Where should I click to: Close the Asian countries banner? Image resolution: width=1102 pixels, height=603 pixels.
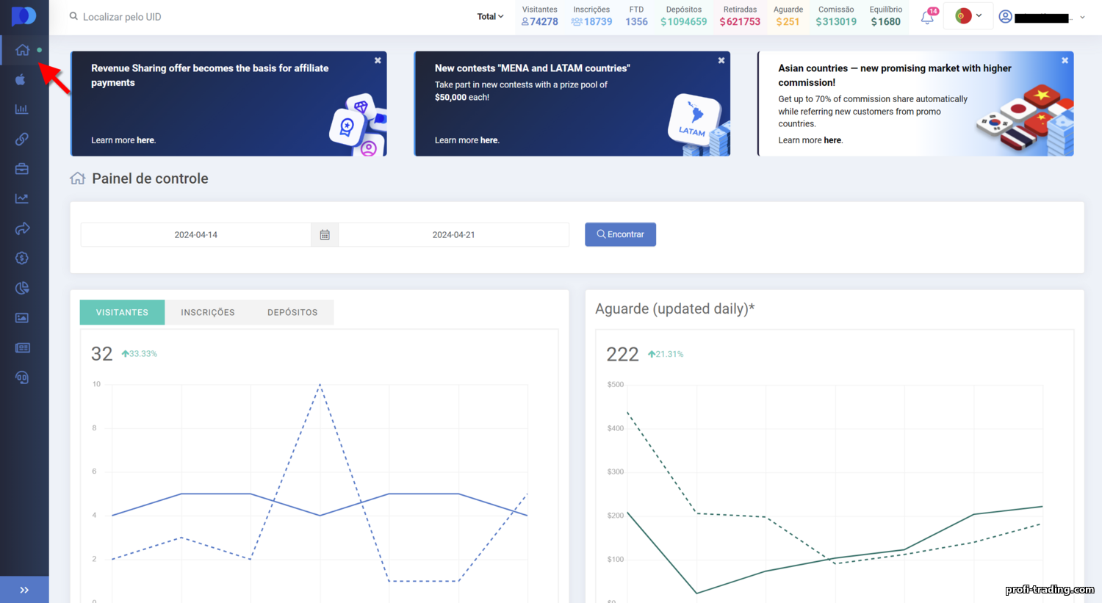click(1065, 60)
